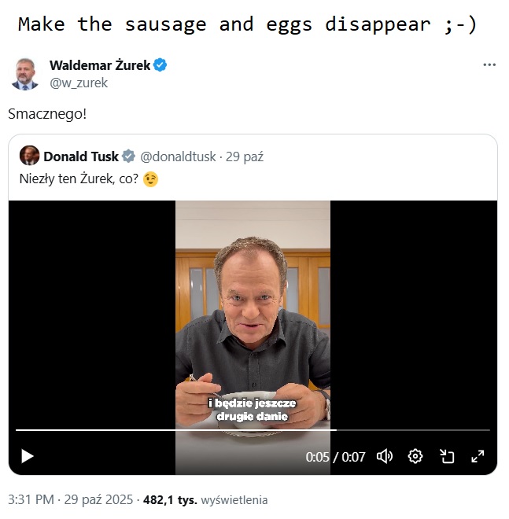Click the 482,1 tys. wyświetlenia view count
The width and height of the screenshot is (509, 519).
[x=205, y=499]
